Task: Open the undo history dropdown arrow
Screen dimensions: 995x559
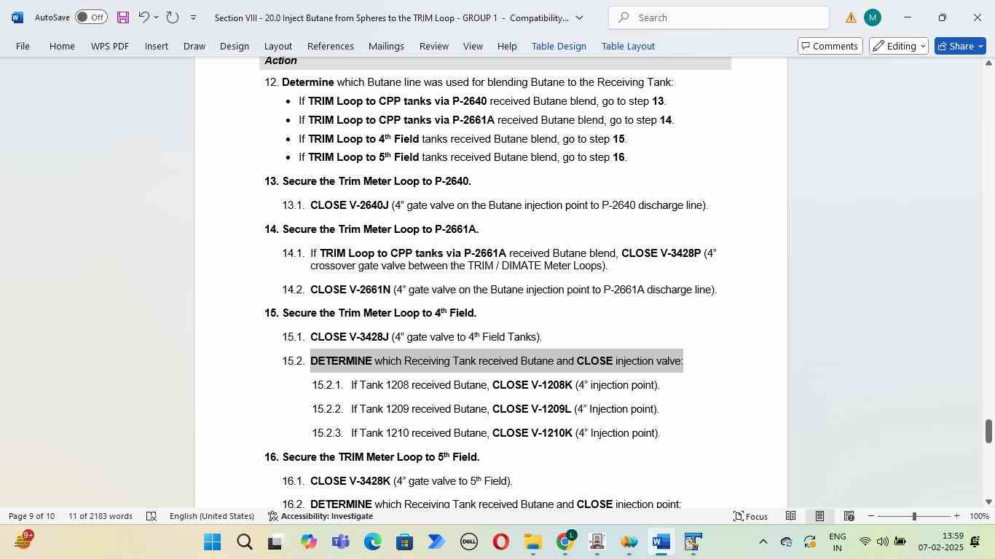Action: pos(156,17)
